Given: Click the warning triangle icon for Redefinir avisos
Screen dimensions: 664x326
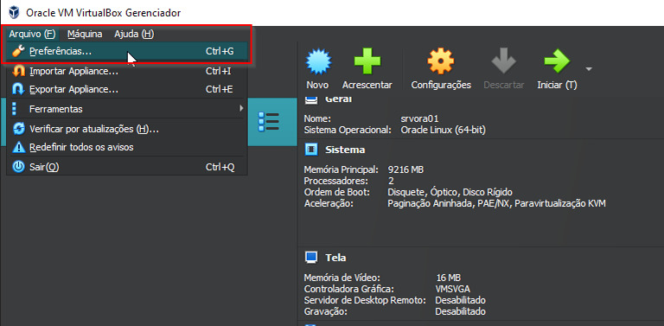Looking at the screenshot, I should click(19, 147).
